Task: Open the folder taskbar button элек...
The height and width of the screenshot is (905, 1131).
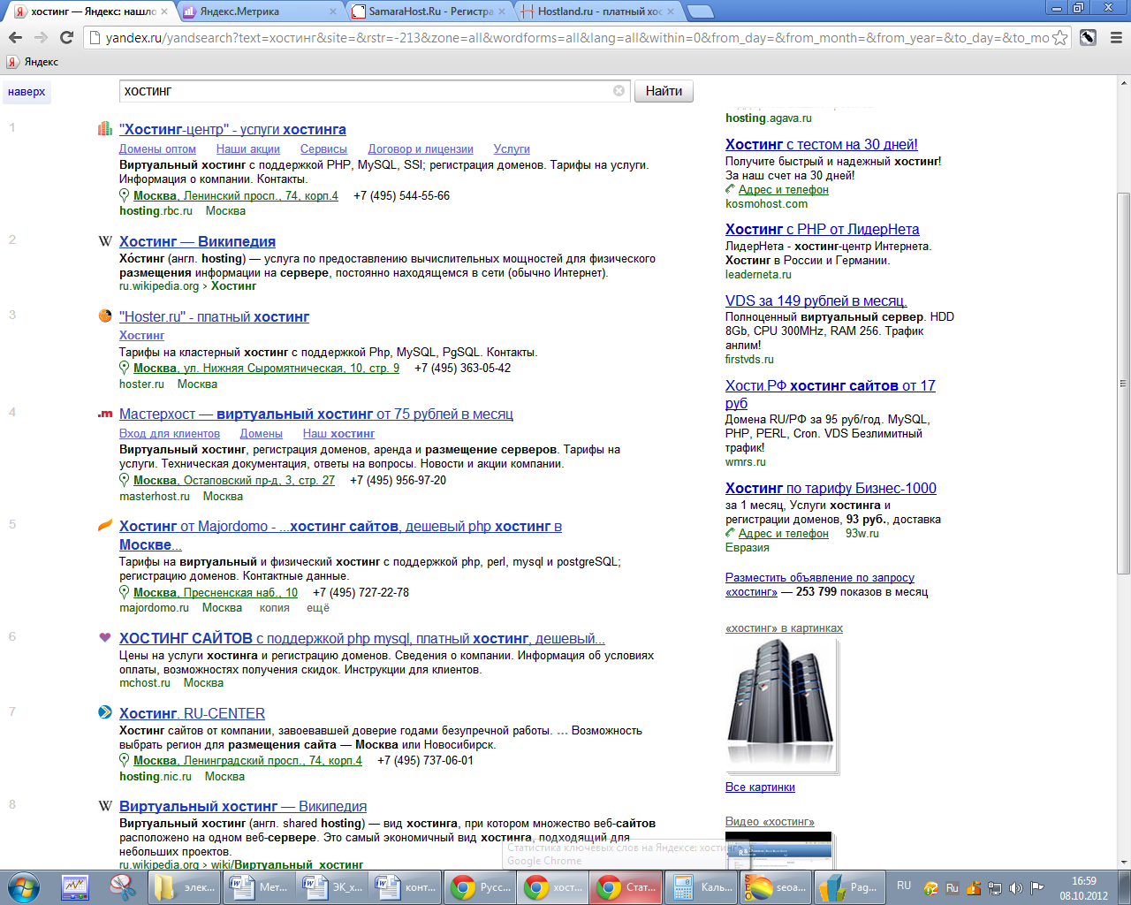Action: click(184, 887)
